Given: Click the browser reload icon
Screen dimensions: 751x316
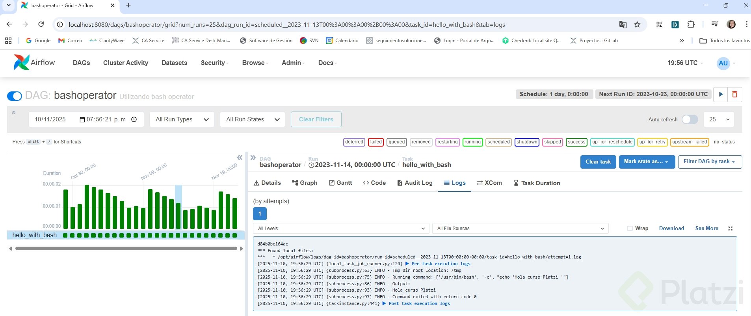Looking at the screenshot, I should point(41,24).
